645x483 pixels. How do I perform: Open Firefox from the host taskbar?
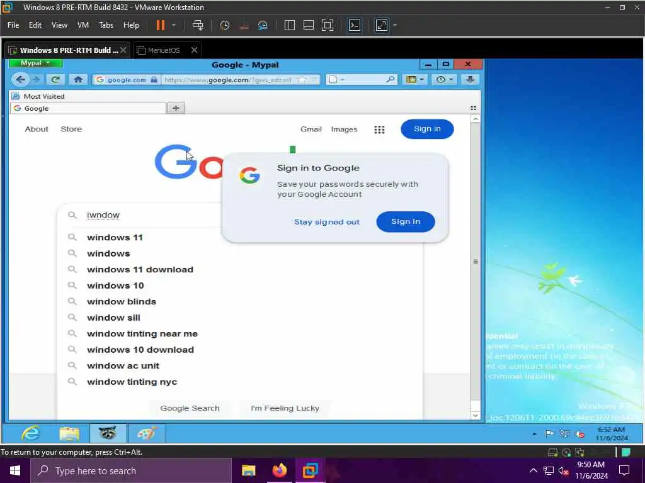click(x=279, y=470)
